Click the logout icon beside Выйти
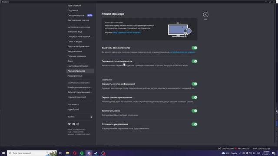The height and width of the screenshot is (156, 278). pyautogui.click(x=91, y=117)
